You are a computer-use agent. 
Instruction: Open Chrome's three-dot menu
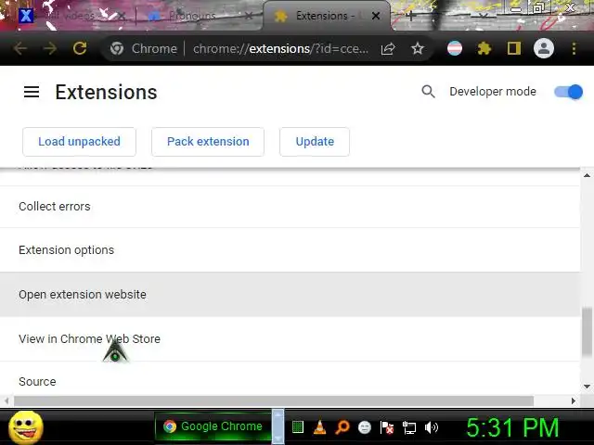(574, 48)
